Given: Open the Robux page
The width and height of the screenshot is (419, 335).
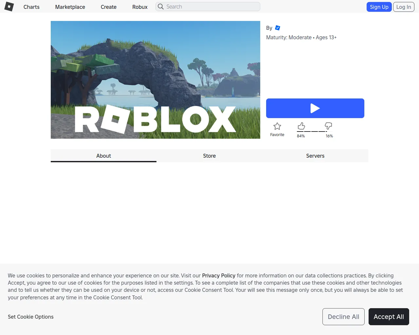Looking at the screenshot, I should (x=140, y=7).
